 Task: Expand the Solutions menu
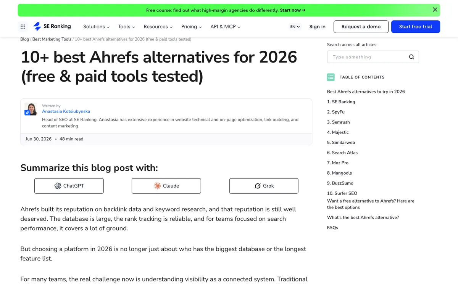click(x=96, y=27)
